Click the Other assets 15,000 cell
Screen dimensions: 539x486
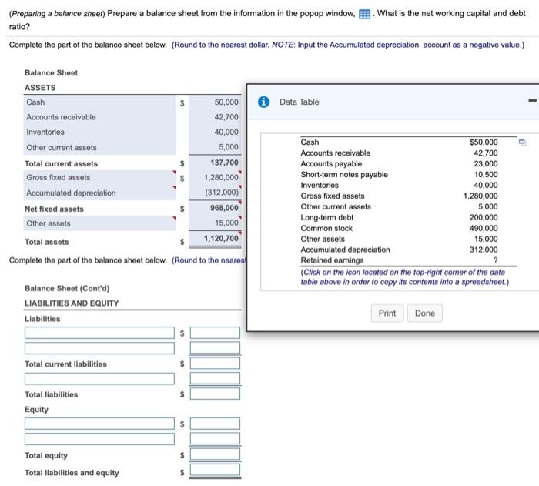pos(215,223)
